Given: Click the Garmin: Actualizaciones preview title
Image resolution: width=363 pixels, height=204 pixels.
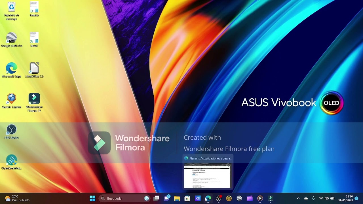Looking at the screenshot, I should click(211, 158).
